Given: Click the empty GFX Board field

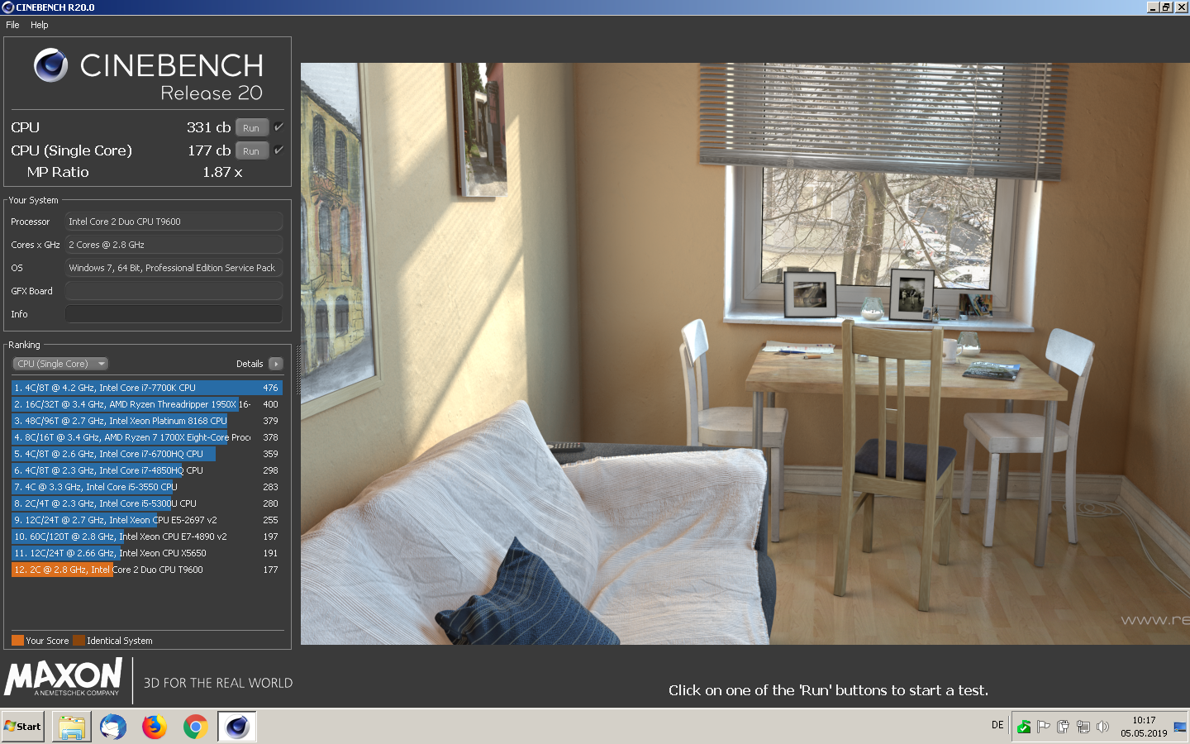Looking at the screenshot, I should (x=174, y=291).
